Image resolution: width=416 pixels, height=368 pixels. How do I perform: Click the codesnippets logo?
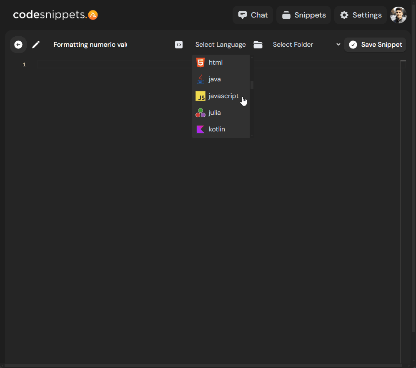[55, 15]
